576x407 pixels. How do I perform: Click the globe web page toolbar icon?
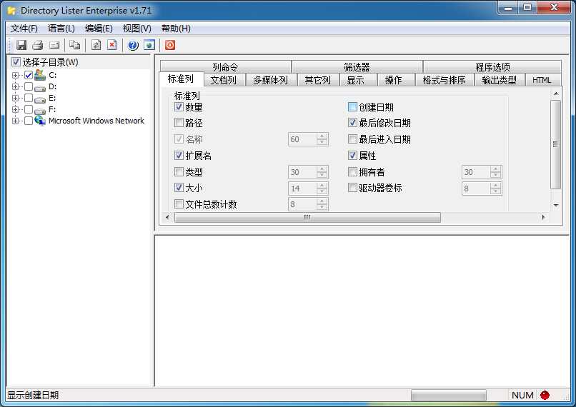(x=149, y=45)
